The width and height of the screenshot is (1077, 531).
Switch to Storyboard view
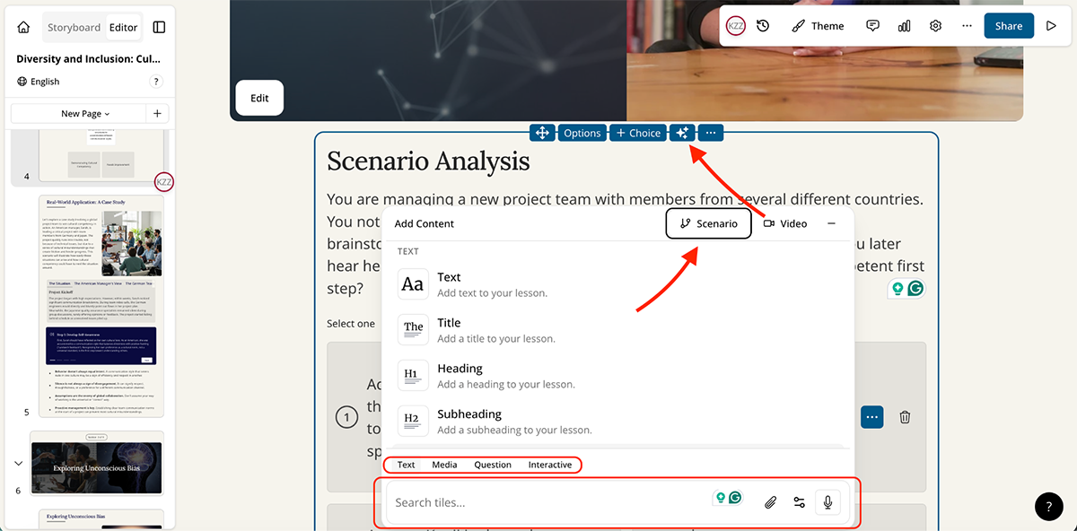coord(74,27)
